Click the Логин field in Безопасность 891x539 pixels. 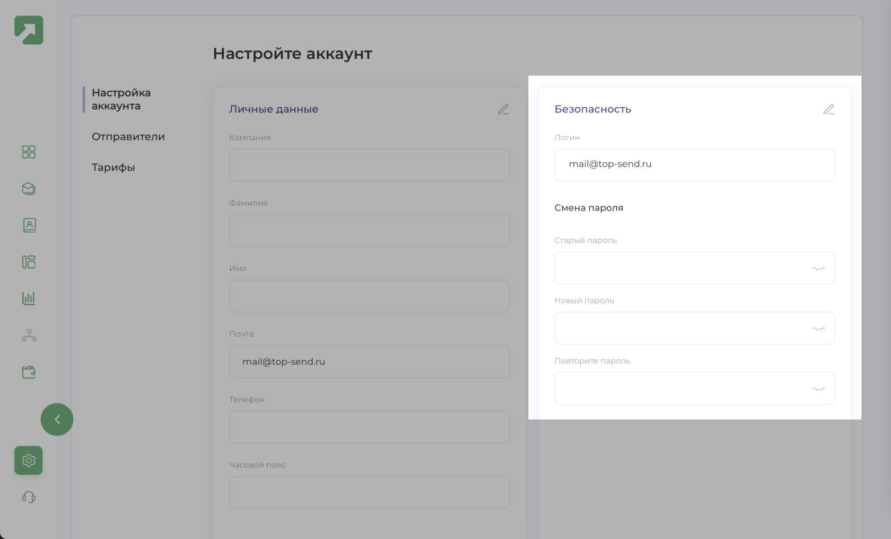coord(695,165)
